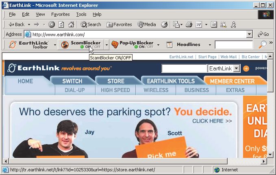The image size is (276, 175).
Task: Click the page search input box
Action: pos(184,68)
